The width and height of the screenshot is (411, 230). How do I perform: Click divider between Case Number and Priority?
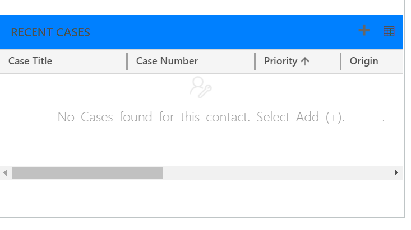coord(255,62)
